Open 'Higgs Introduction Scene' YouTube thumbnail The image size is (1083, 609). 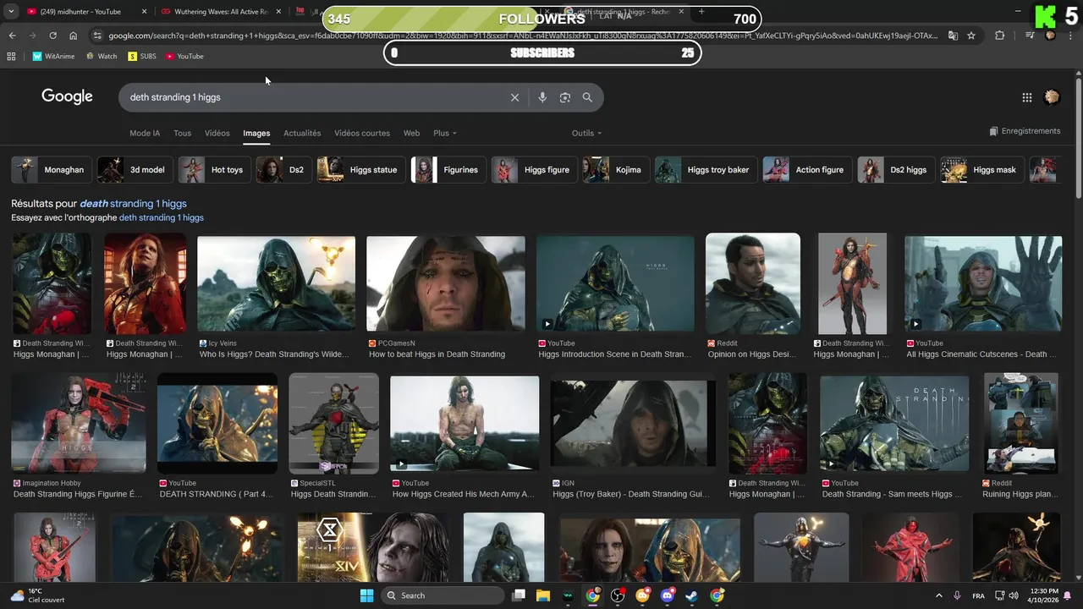pos(615,283)
